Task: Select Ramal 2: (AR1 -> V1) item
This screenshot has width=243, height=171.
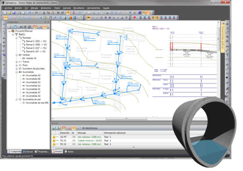Action: tap(36, 45)
